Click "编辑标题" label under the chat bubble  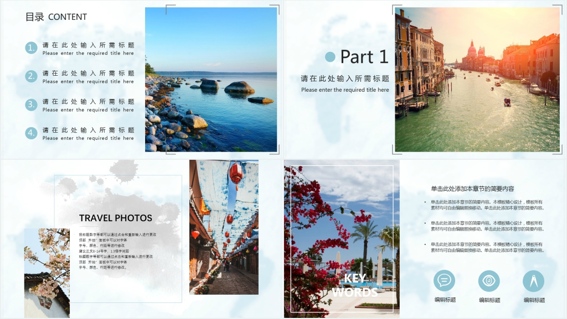(x=445, y=300)
